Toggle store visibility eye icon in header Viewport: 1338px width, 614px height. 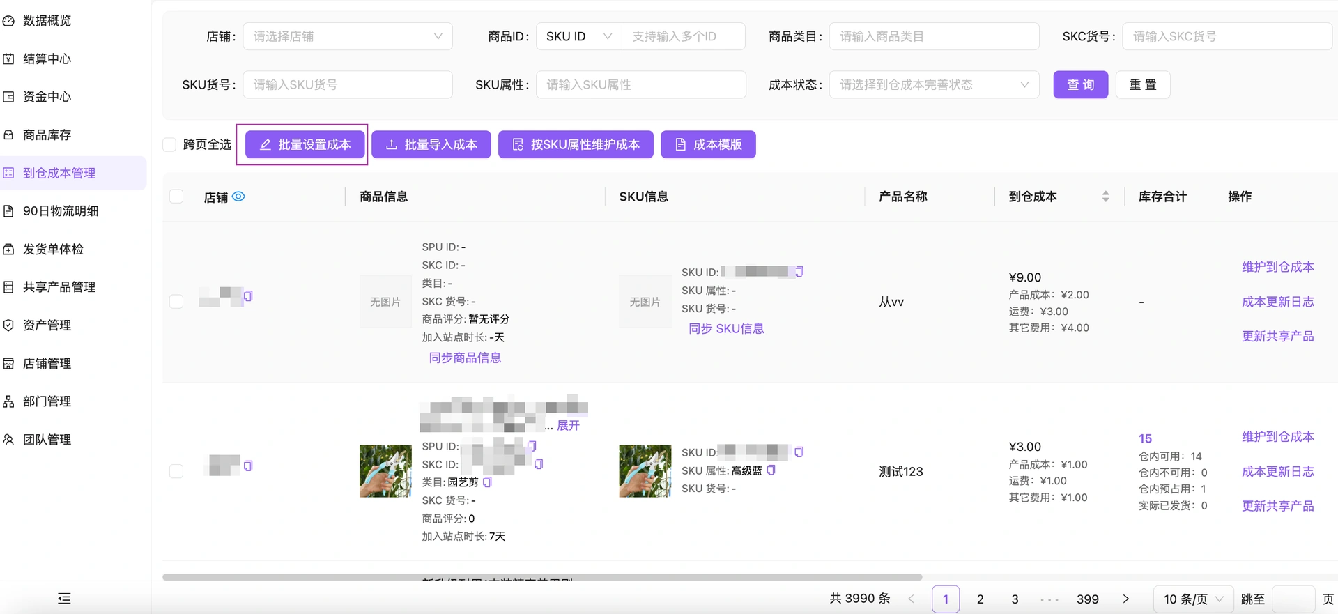tap(238, 197)
